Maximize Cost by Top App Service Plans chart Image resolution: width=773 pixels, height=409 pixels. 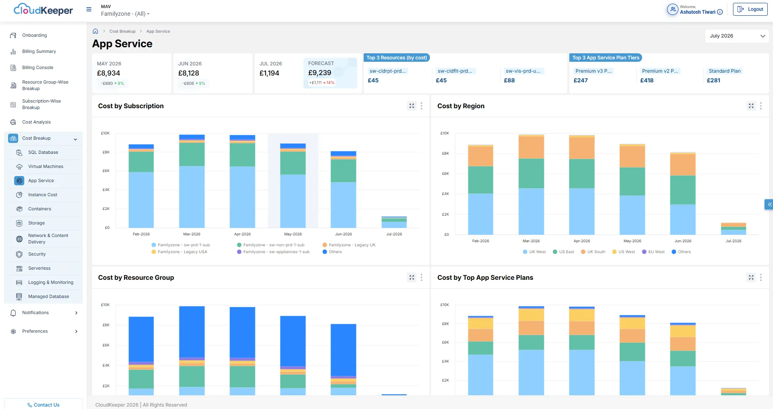coord(751,277)
